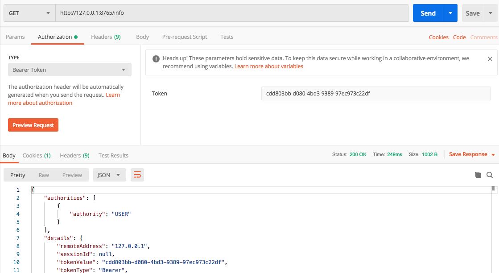Click the 249ms response time
The width and height of the screenshot is (499, 273).
click(395, 154)
